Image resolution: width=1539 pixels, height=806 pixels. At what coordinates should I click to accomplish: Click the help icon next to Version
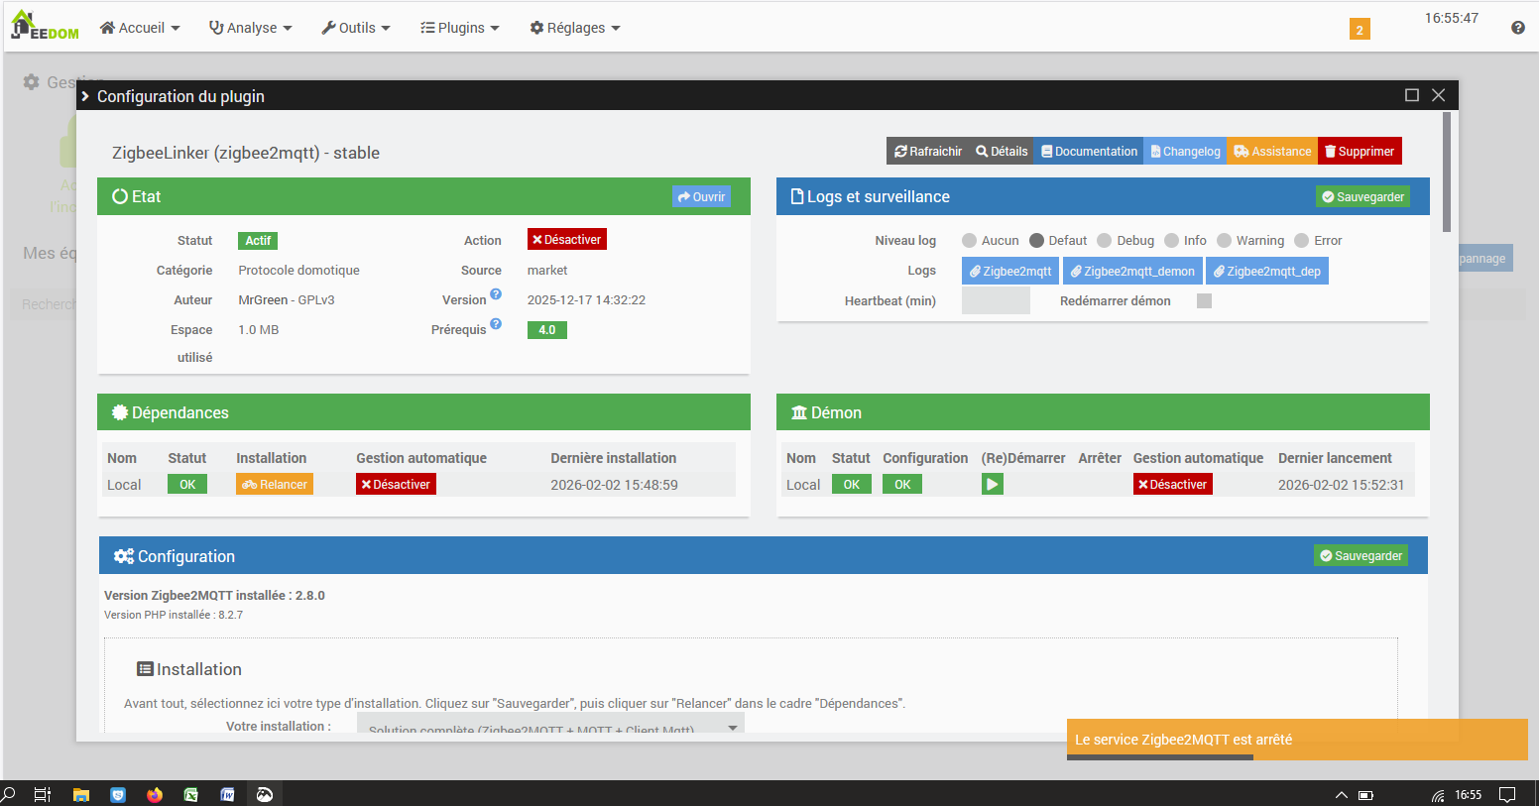(496, 294)
